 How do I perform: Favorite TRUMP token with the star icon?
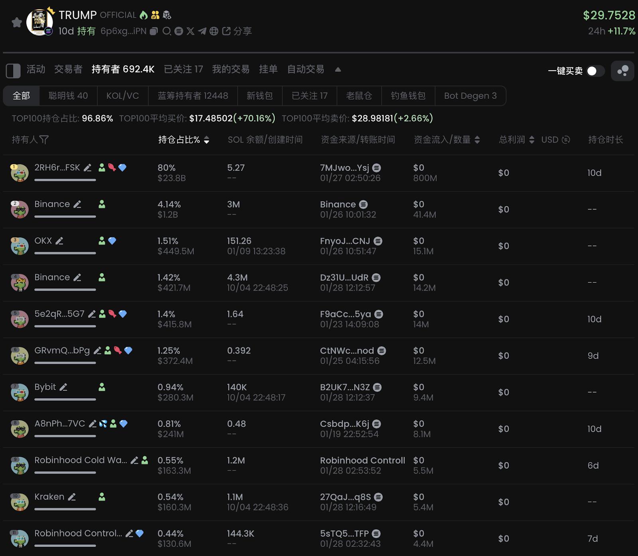click(x=17, y=23)
